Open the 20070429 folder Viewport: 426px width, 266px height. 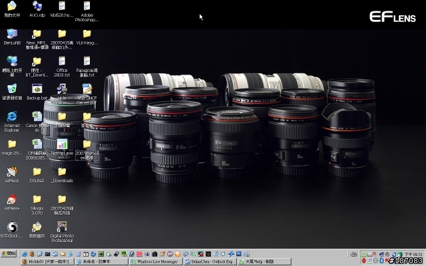tap(62, 205)
